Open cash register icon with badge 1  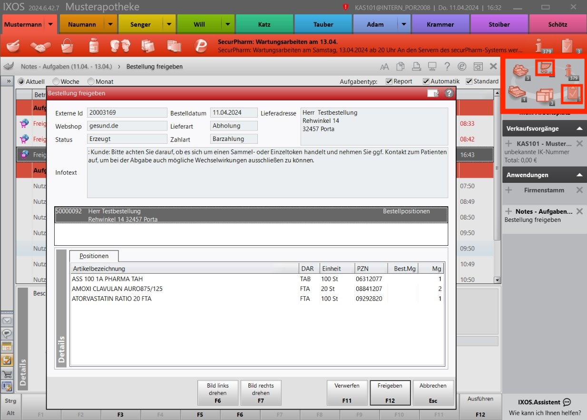coord(518,93)
